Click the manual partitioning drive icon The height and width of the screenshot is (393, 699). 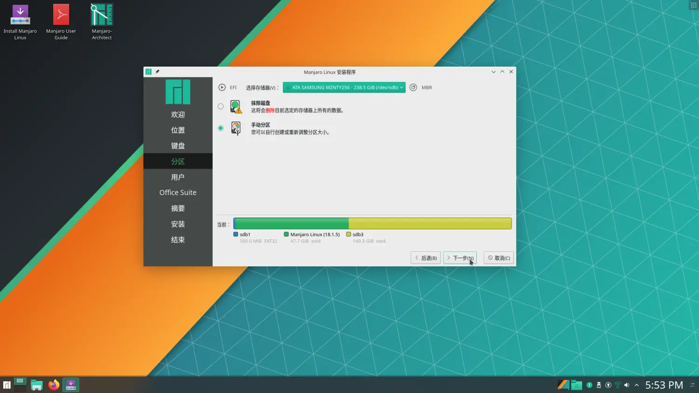point(236,129)
